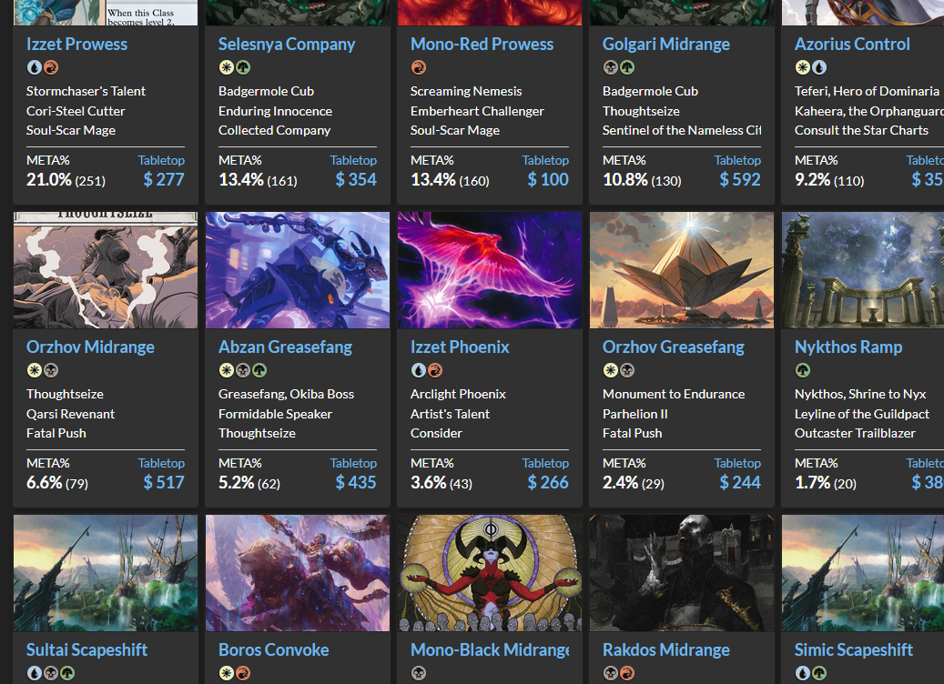Viewport: 944px width, 684px height.
Task: Click Tabletop price $ 435 for Abzan Greasefang
Action: 356,482
